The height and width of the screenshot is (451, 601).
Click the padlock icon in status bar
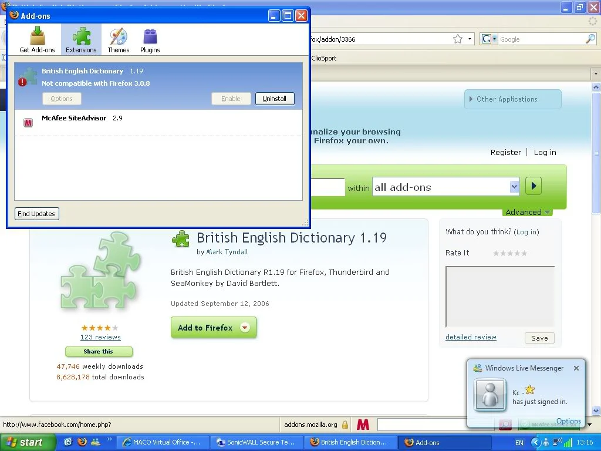(345, 425)
